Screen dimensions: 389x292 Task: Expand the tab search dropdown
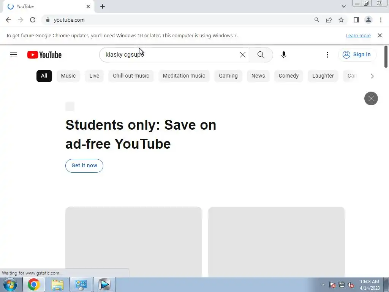[x=343, y=6]
